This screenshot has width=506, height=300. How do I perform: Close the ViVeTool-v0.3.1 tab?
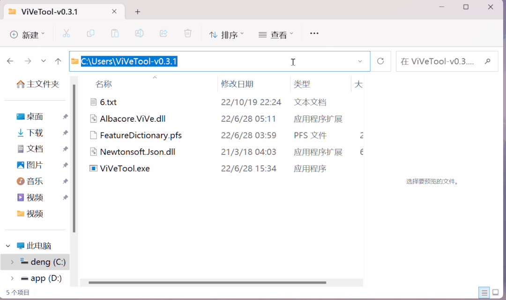pos(114,12)
